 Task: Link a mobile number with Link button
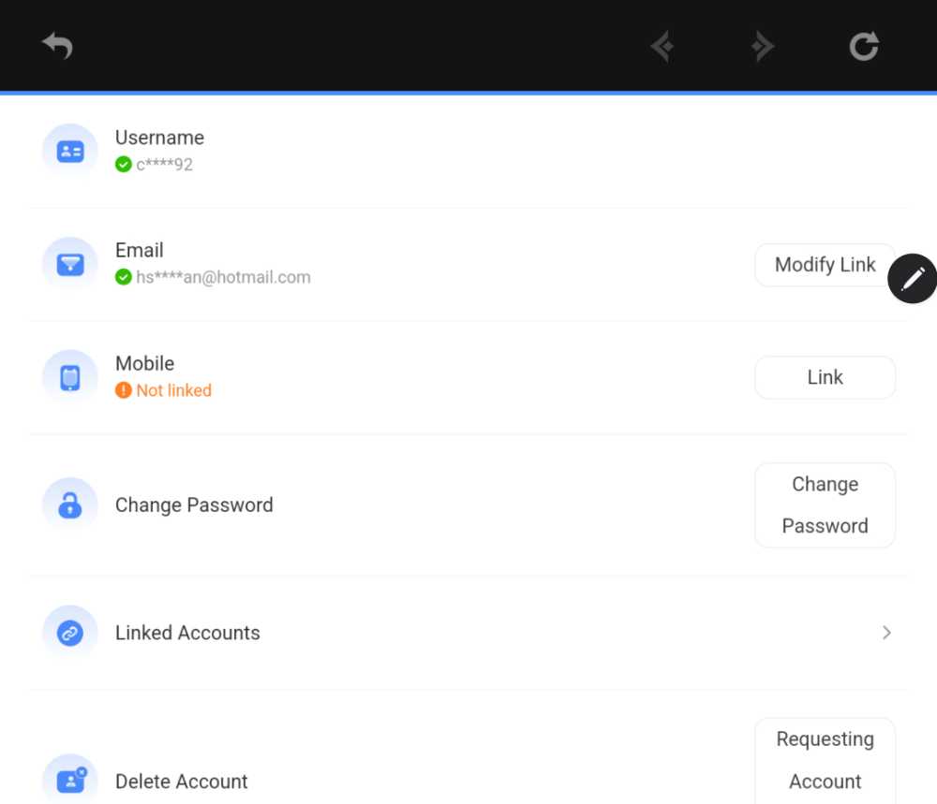(x=825, y=377)
